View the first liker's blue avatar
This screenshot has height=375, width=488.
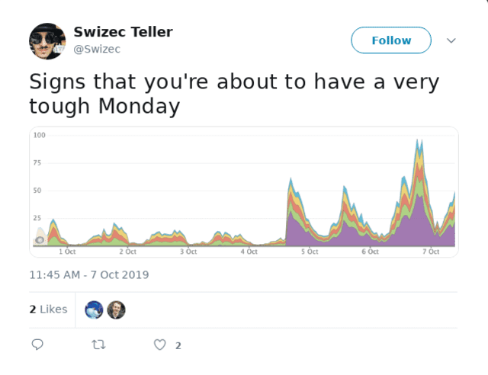click(95, 309)
